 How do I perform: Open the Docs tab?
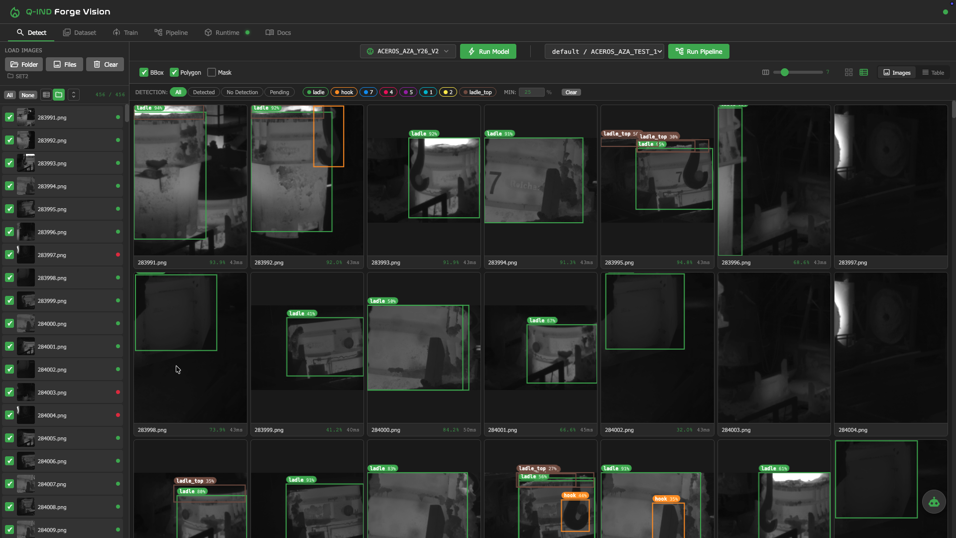[278, 33]
